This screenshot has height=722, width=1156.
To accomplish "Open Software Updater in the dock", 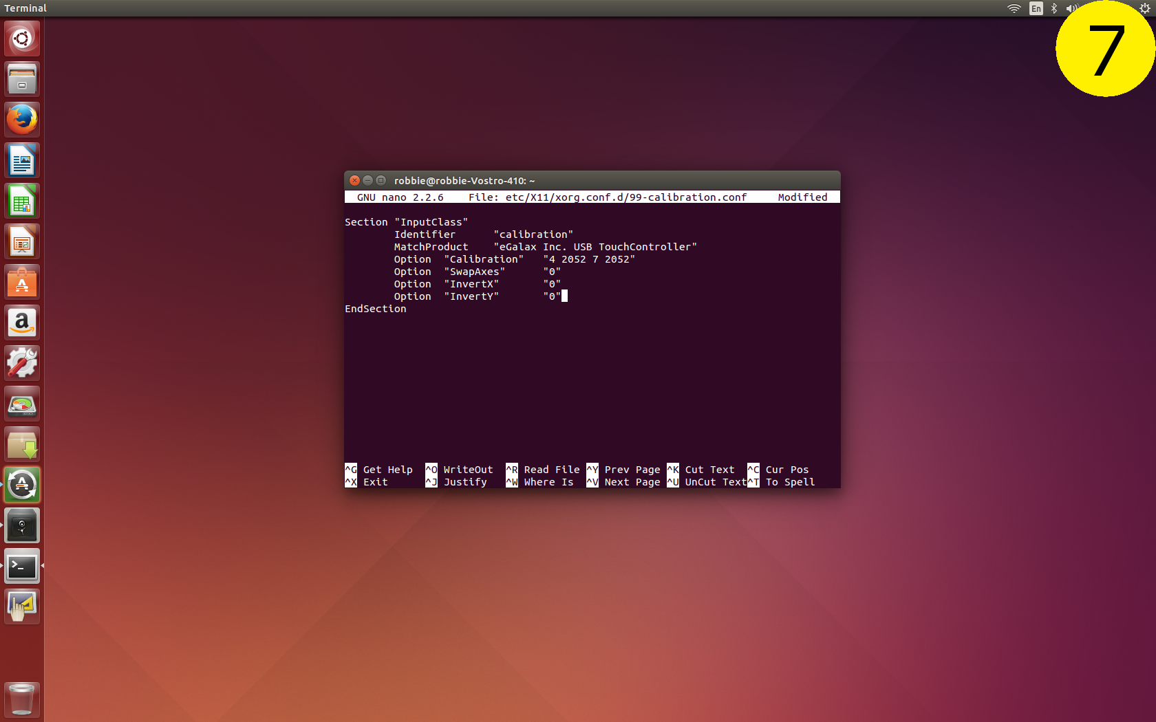I will [x=22, y=485].
